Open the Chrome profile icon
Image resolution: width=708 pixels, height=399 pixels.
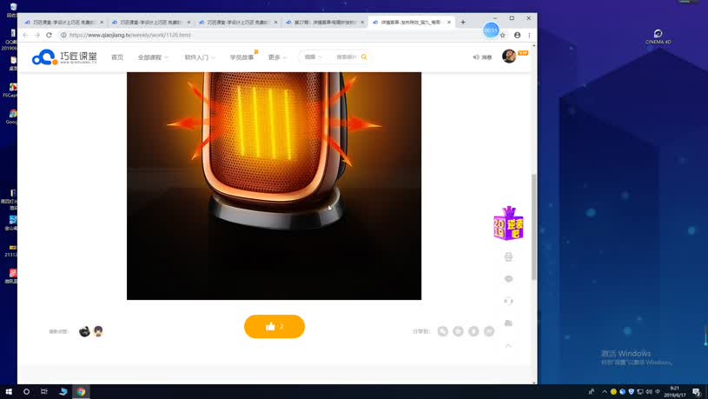pos(518,36)
